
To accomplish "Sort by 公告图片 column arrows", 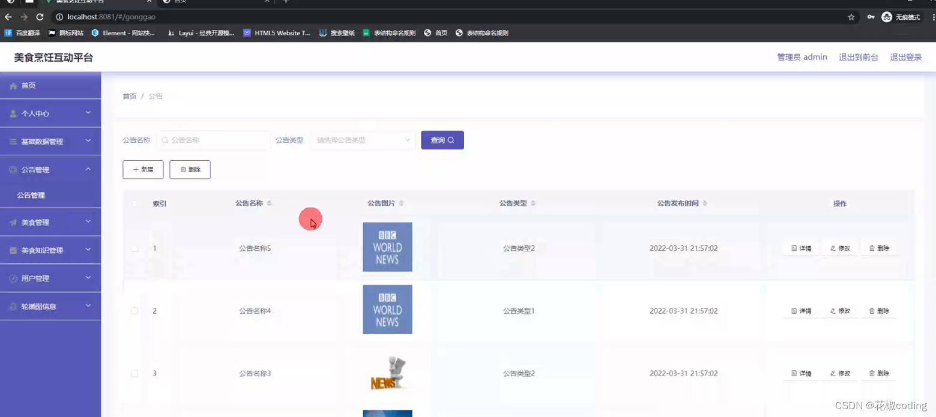I will click(401, 203).
